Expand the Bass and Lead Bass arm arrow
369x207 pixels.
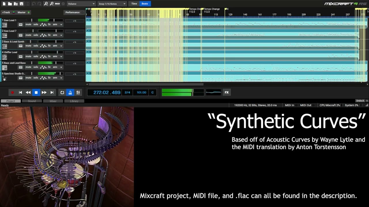click(x=61, y=67)
